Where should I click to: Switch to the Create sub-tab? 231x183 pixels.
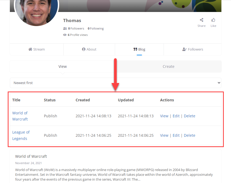(168, 66)
